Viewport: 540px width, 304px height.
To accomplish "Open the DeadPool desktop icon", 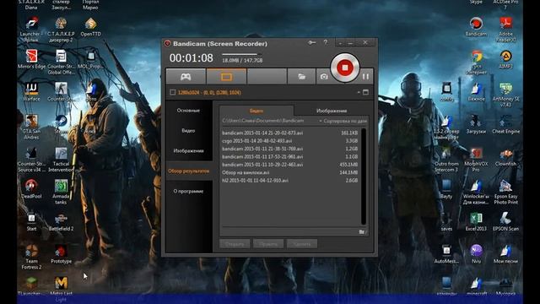I will pos(31,189).
